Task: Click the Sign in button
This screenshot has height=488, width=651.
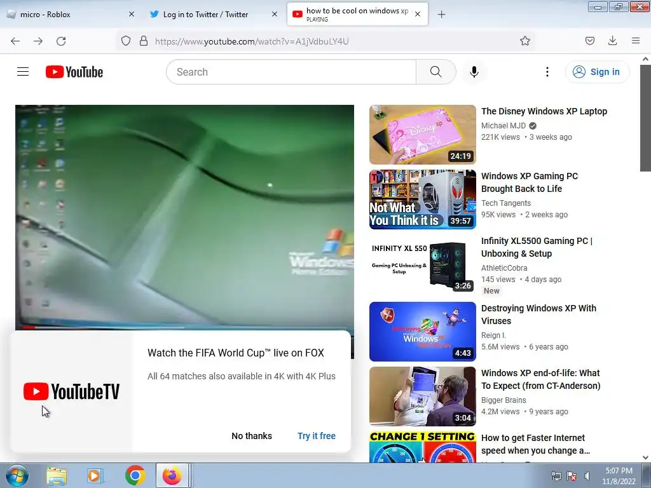Action: (x=596, y=72)
